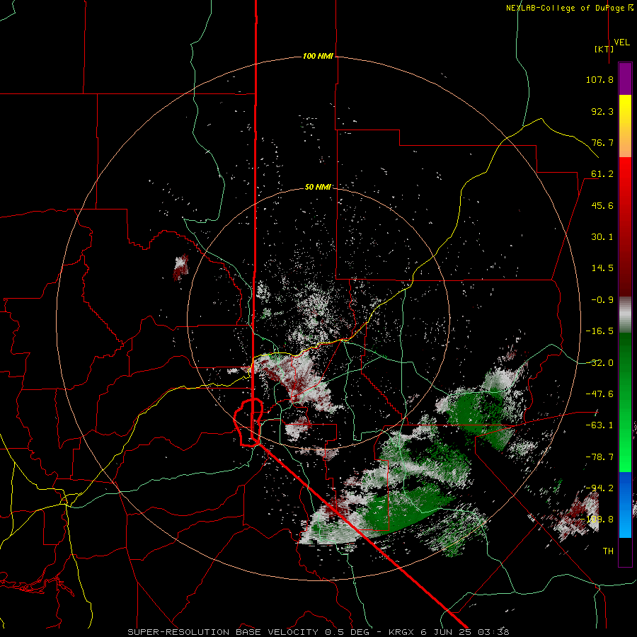This screenshot has width=637, height=637.
Task: Select the 45.6 scale value
Action: tap(602, 205)
